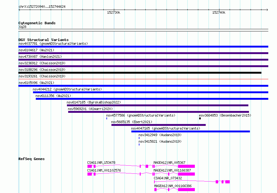This screenshot has width=277, height=193.
Task: Click the RefSeq Genes track title
Action: (31, 159)
